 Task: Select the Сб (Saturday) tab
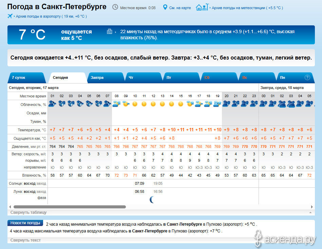pyautogui.click(x=207, y=77)
